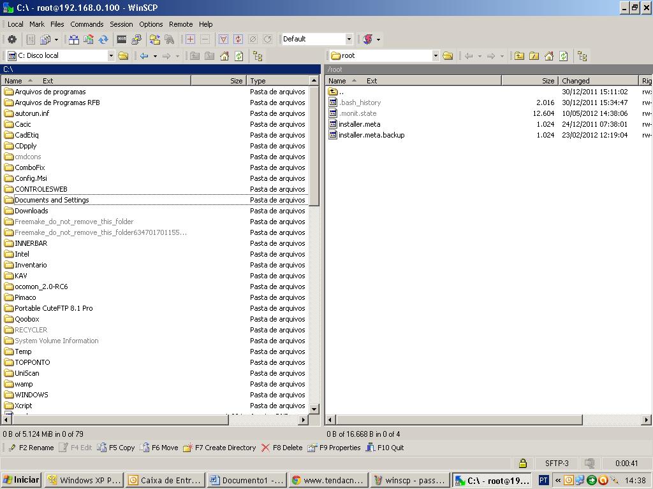This screenshot has height=489, width=653.
Task: Click the Filter funnel icon
Action: click(x=224, y=39)
